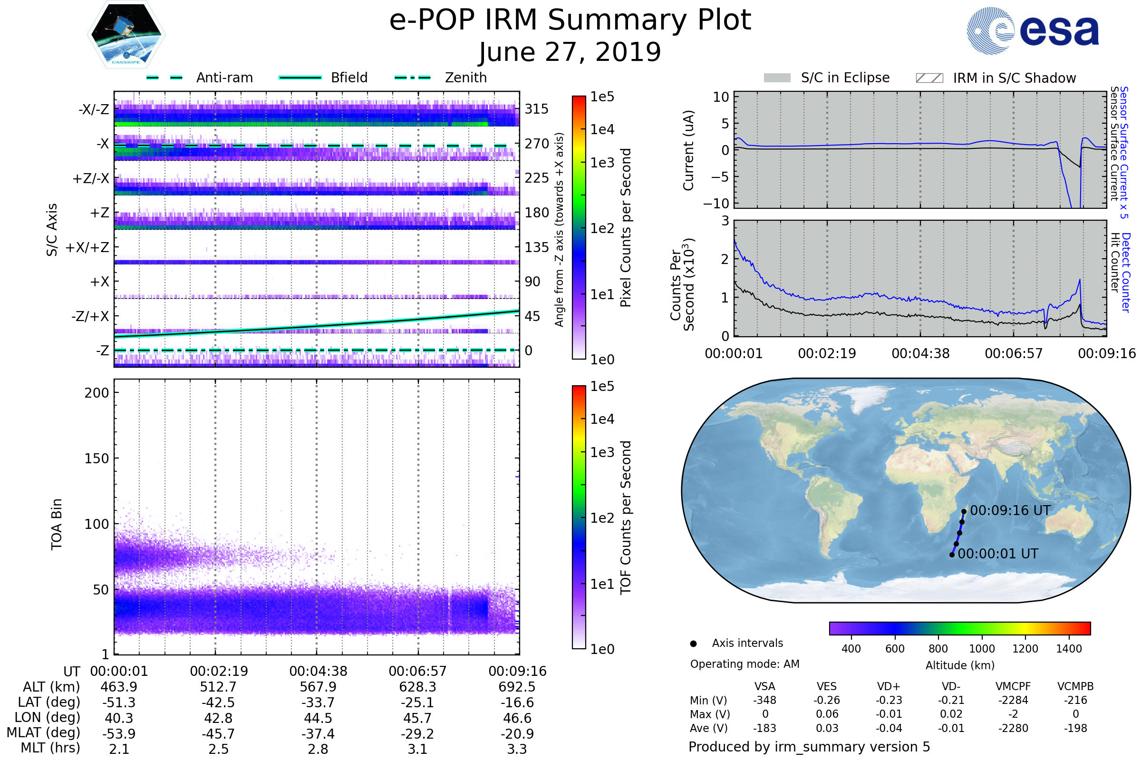Click the Altitude (km) horizontal colorbar
This screenshot has width=1141, height=761.
tap(959, 628)
